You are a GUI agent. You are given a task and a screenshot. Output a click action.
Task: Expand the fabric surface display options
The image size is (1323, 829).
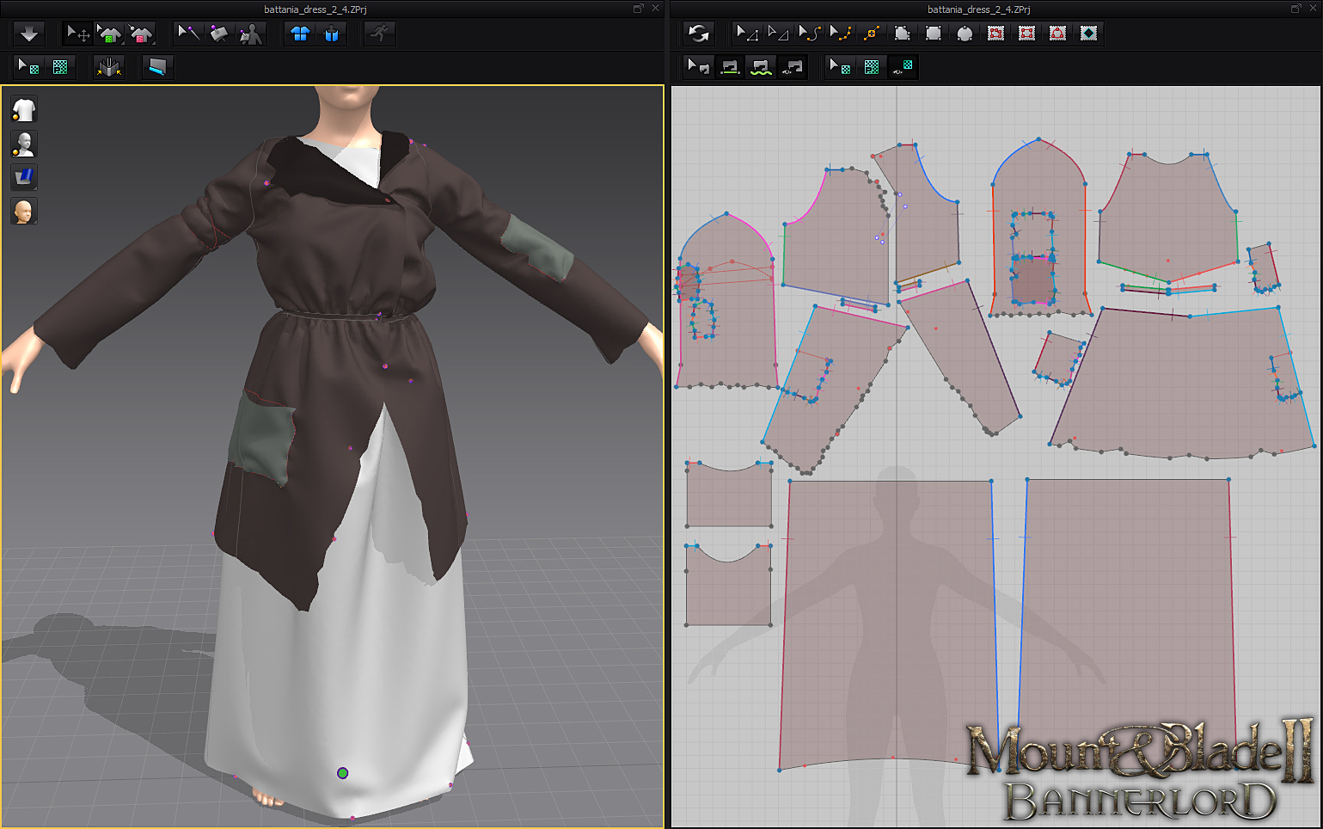pos(24,177)
